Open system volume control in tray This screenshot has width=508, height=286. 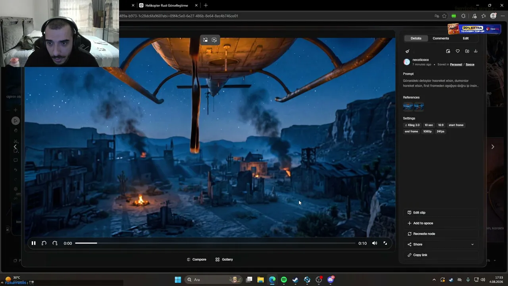click(x=483, y=280)
